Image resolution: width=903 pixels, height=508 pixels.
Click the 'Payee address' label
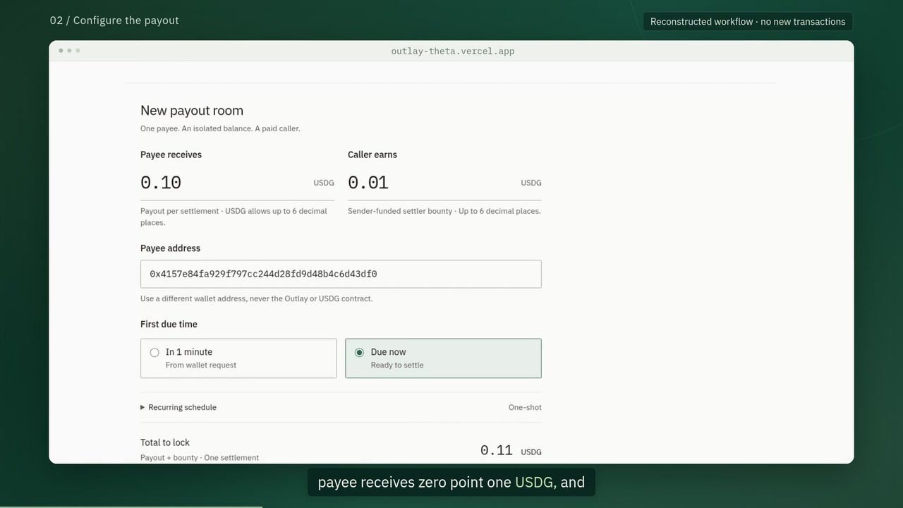click(170, 248)
